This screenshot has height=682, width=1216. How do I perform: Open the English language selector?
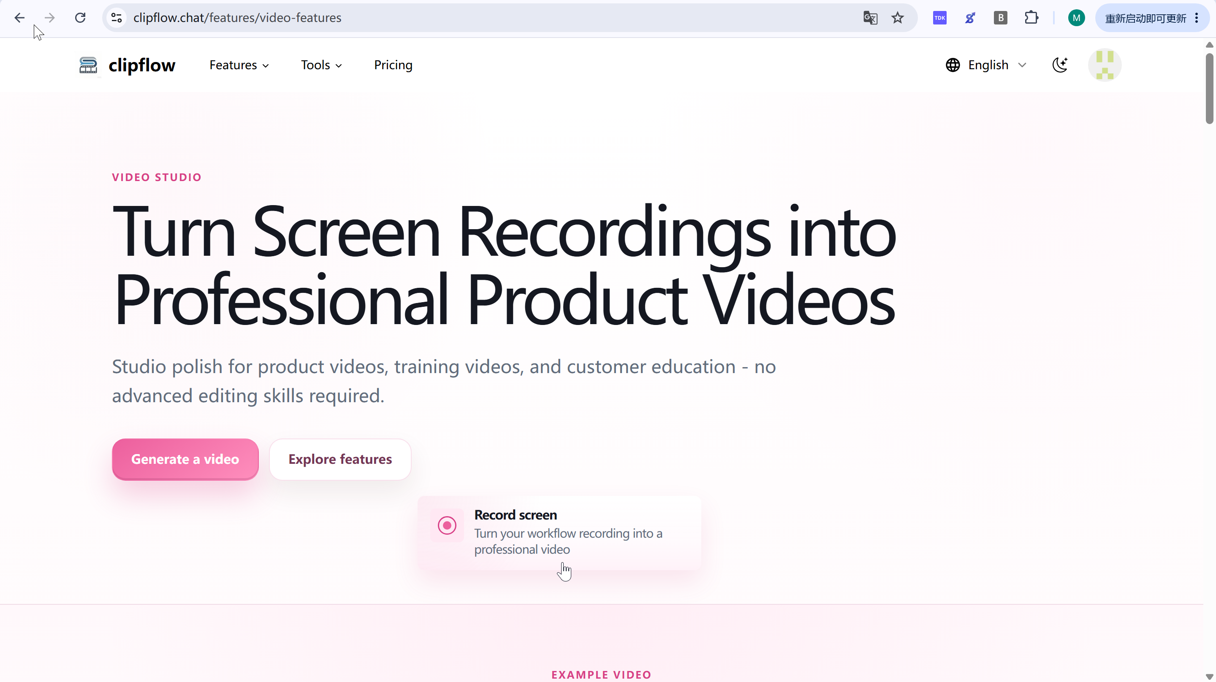point(987,65)
